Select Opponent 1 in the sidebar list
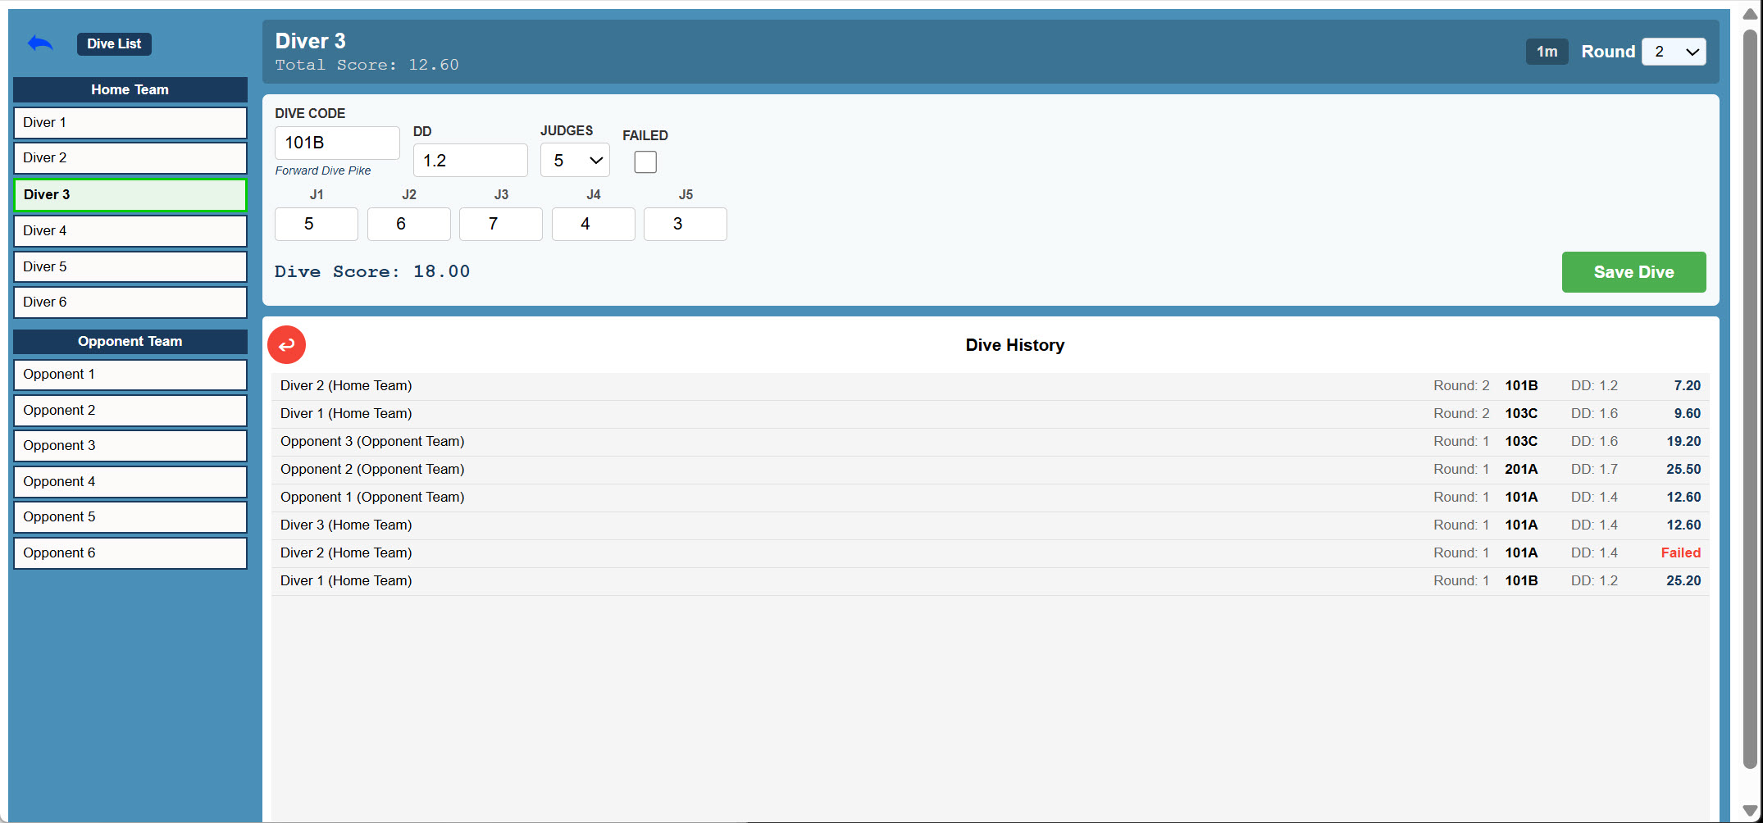 point(130,375)
